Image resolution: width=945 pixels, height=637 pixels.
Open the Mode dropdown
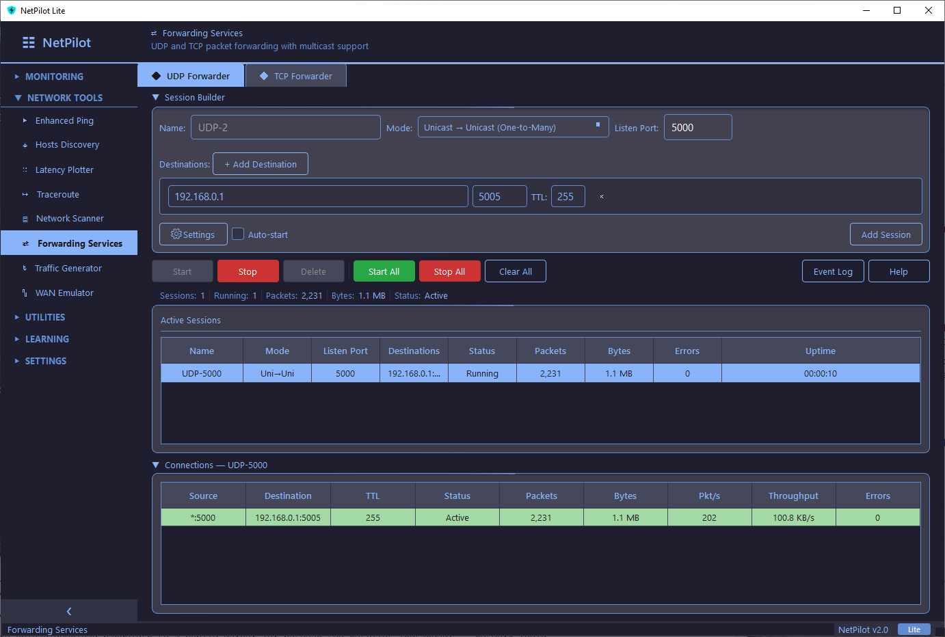[x=513, y=126]
